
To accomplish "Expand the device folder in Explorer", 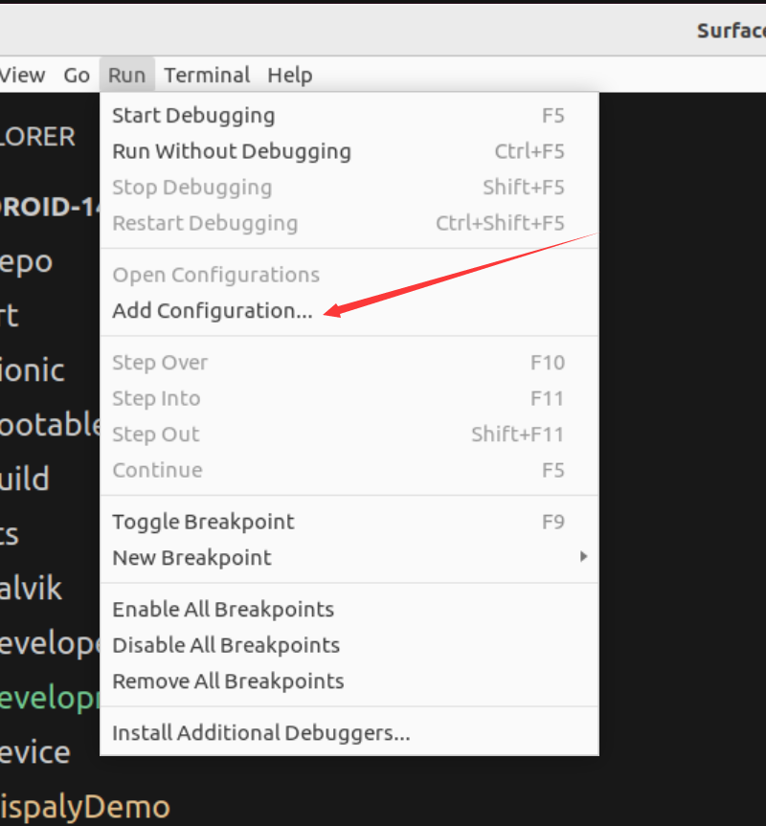I will click(35, 752).
